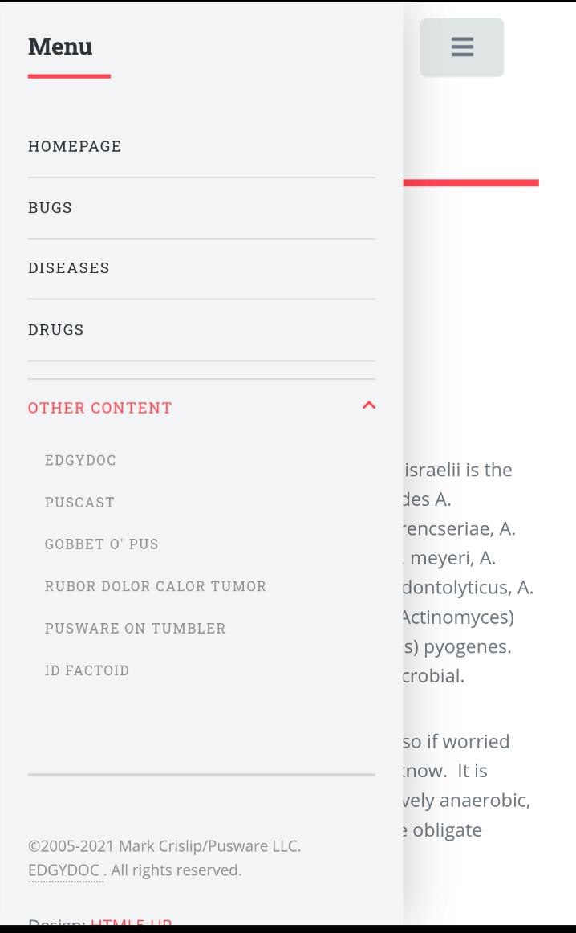Open Pusware on Tumbler link
Screen dimensions: 576x933
(135, 628)
